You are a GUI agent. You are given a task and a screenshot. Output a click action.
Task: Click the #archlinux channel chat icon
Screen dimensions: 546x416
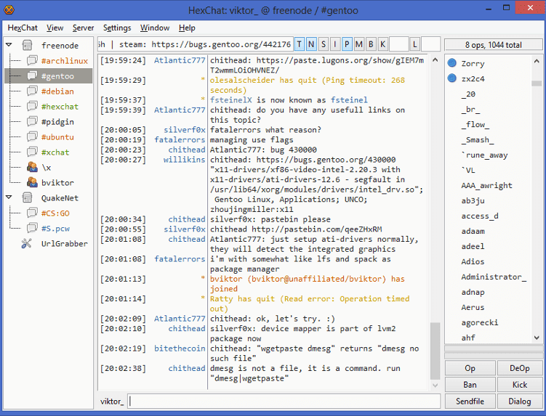(32, 61)
